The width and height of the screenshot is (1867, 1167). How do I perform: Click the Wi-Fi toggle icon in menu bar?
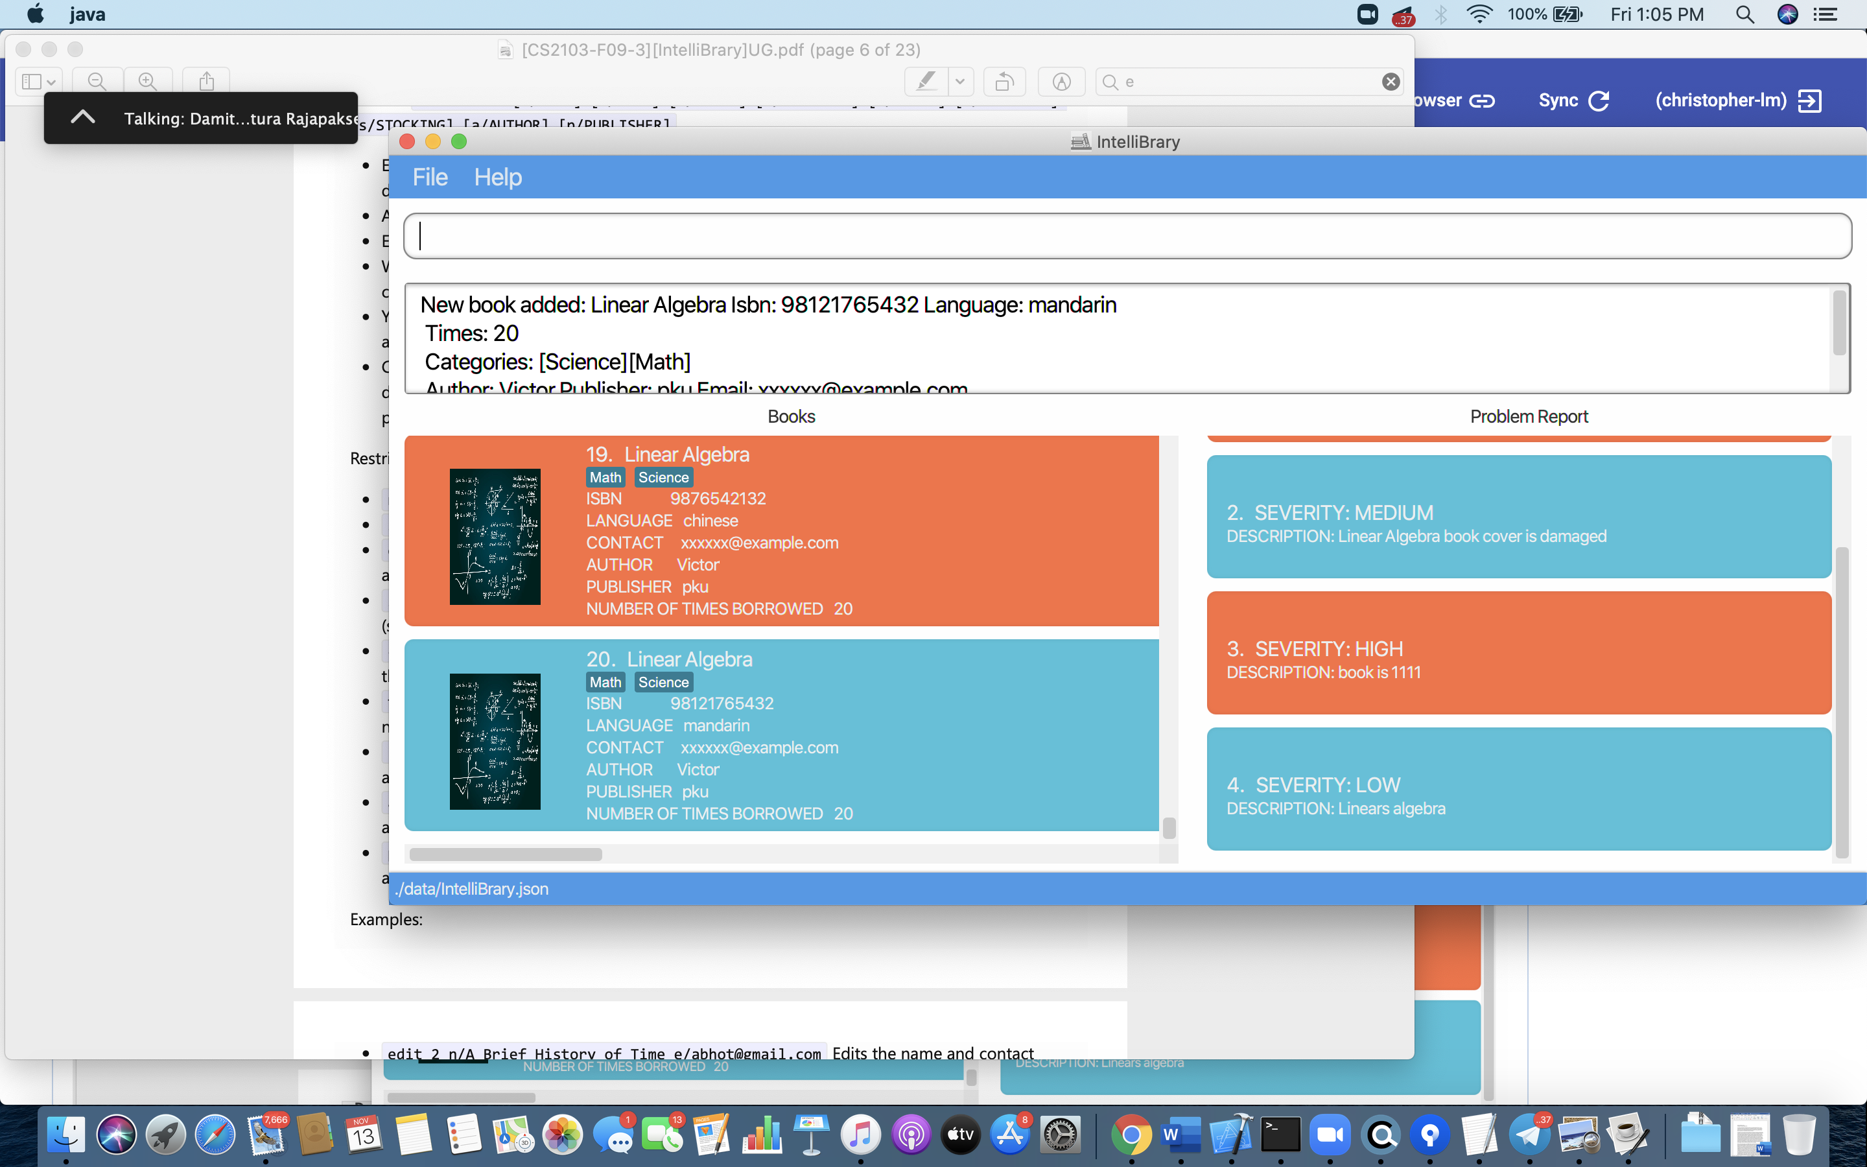tap(1479, 14)
